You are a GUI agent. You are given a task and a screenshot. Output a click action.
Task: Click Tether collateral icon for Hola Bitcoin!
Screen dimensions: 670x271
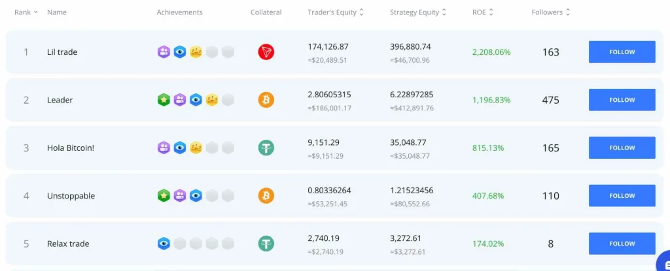point(266,148)
